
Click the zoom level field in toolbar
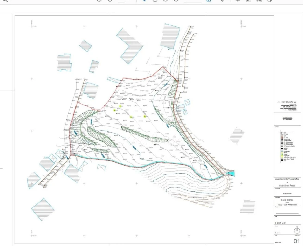(191, 1)
